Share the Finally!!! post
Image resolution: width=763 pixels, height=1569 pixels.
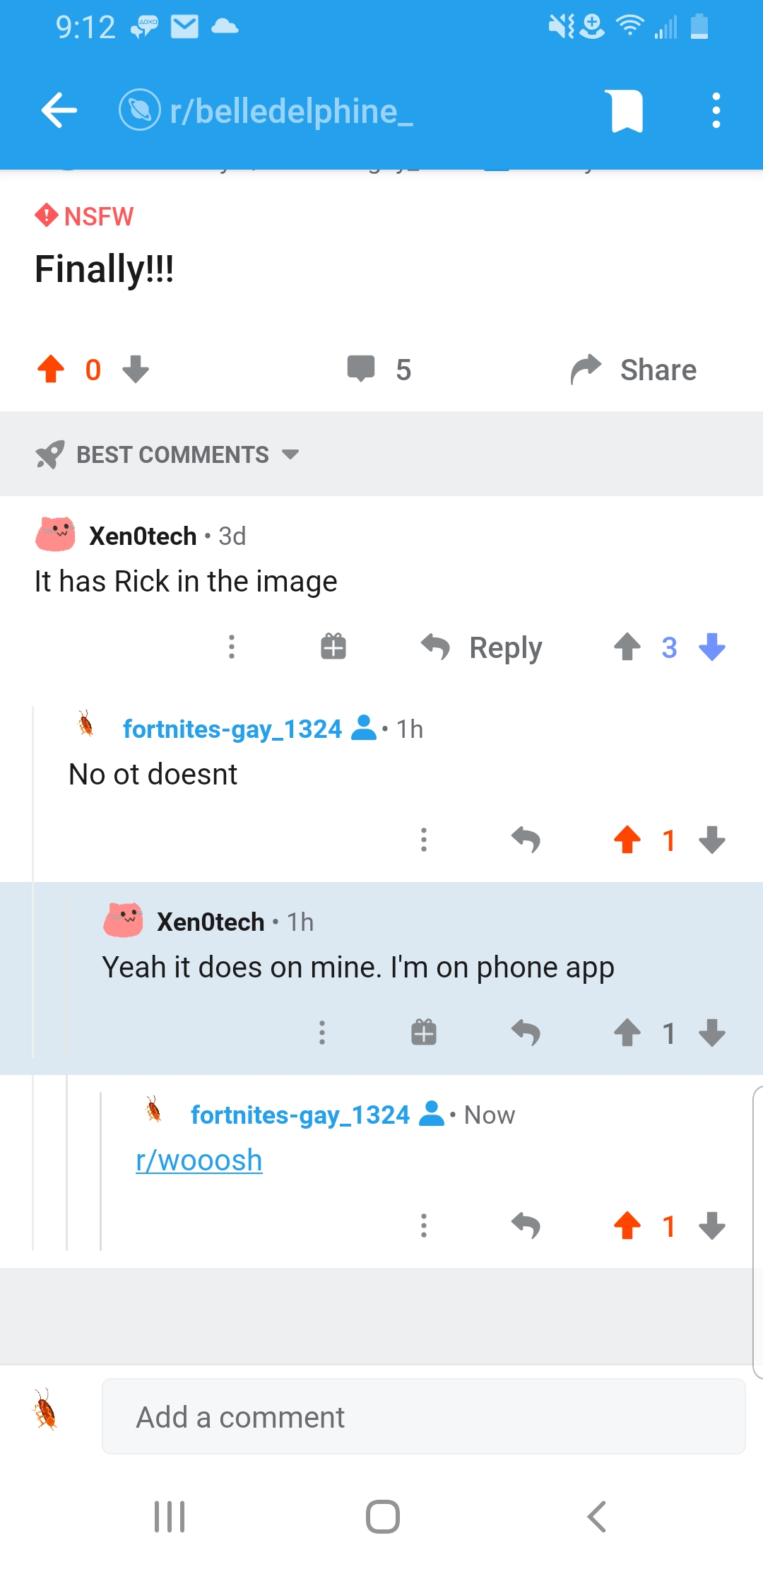pos(634,370)
